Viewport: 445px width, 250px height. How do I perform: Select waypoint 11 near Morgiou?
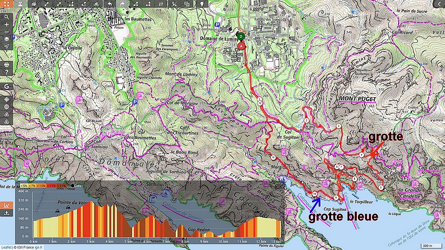(x=273, y=158)
